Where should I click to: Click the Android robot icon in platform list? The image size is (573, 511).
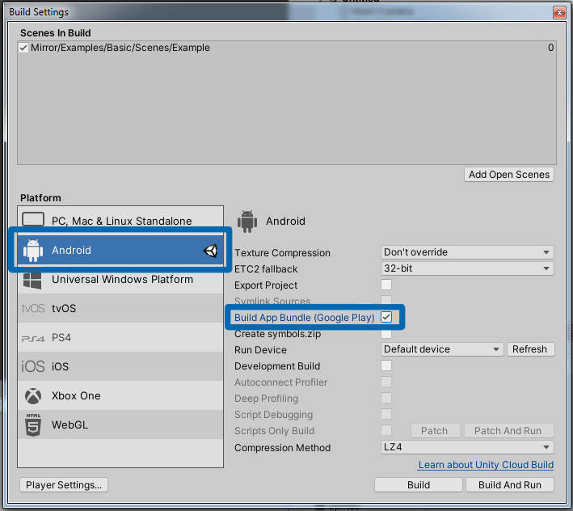tap(33, 251)
